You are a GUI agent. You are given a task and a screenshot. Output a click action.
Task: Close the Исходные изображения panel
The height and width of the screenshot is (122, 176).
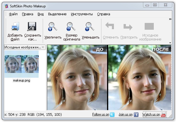[x=43, y=47]
